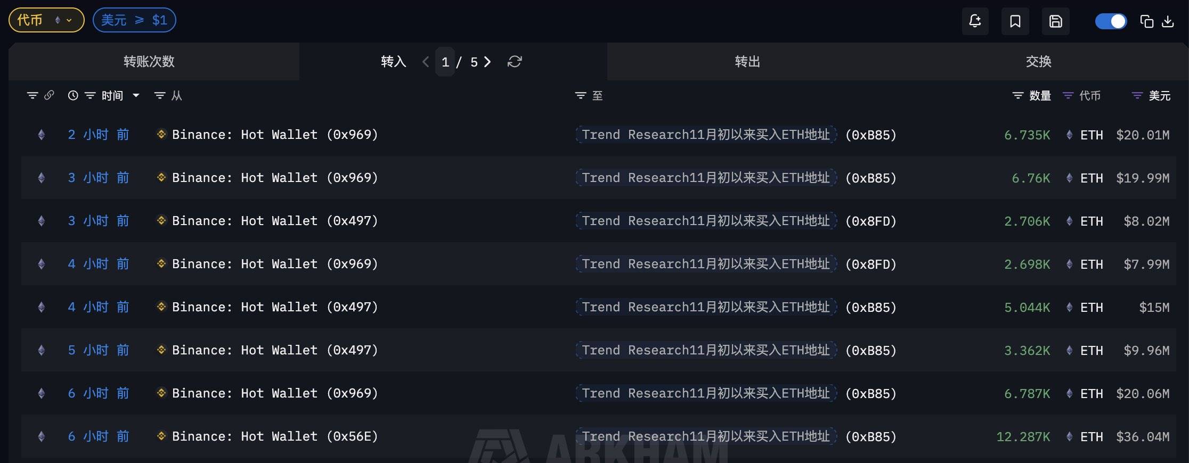Click the alert bell icon

click(975, 21)
